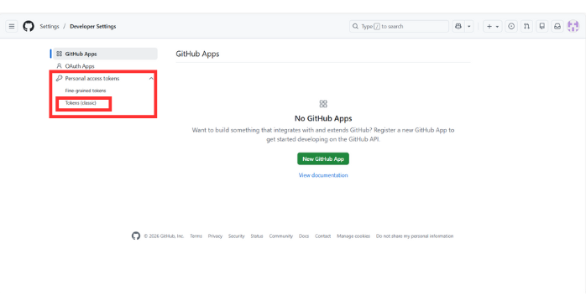Open the Status footer link
This screenshot has width=586, height=306.
[x=257, y=236]
